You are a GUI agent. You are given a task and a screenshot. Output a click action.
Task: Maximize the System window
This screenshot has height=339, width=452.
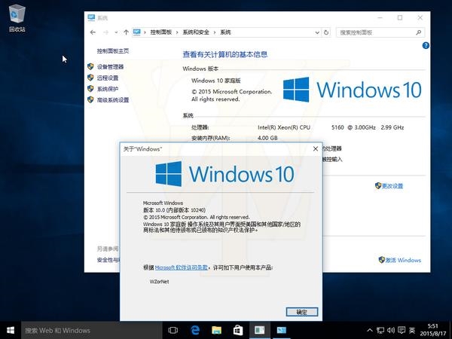coord(400,17)
